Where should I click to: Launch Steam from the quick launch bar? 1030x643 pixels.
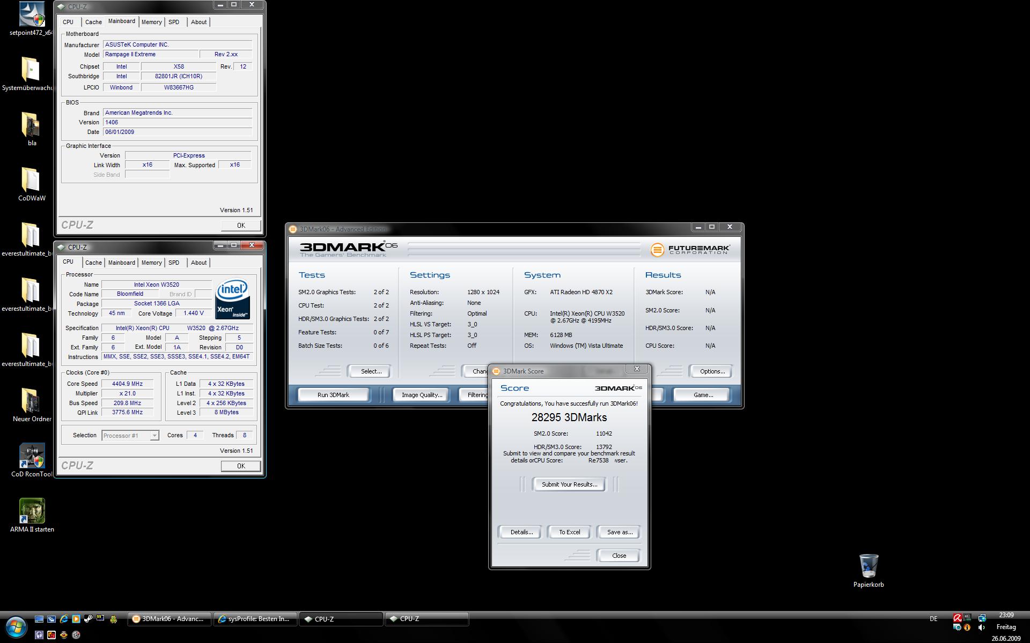pyautogui.click(x=89, y=619)
